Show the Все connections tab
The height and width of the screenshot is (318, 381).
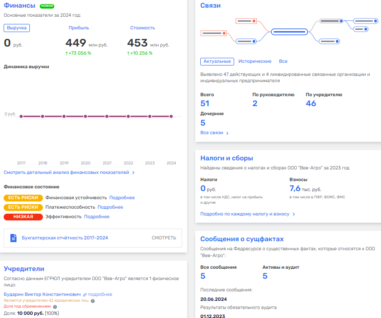(x=283, y=61)
